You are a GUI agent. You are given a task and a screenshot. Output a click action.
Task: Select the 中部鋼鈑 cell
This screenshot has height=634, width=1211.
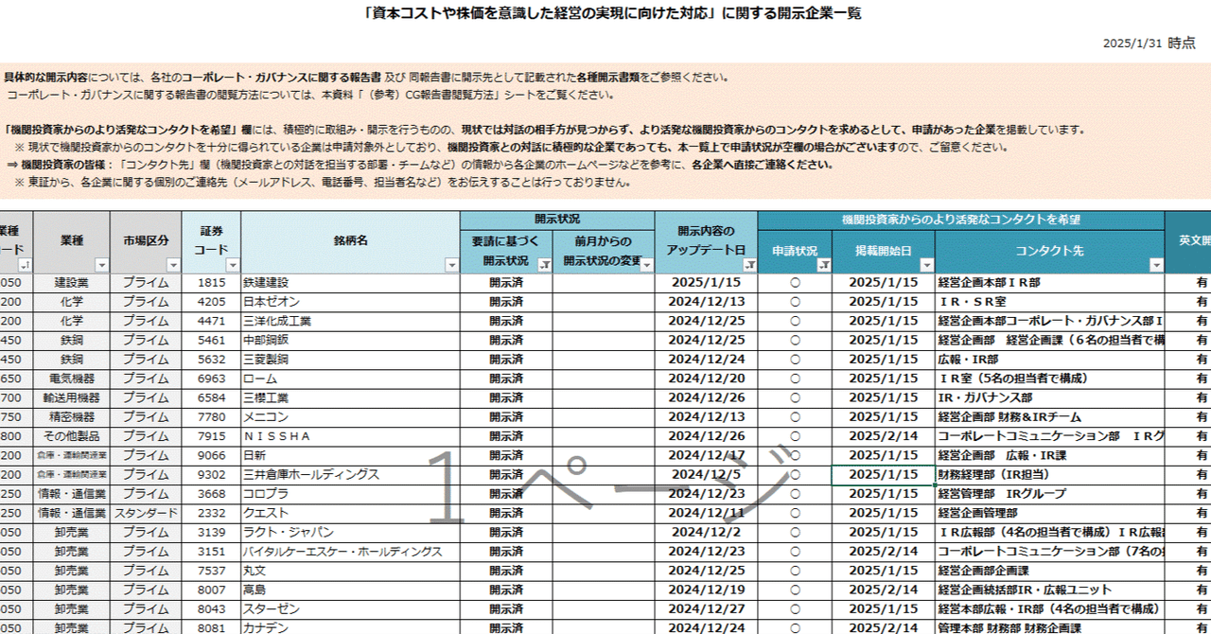point(350,340)
